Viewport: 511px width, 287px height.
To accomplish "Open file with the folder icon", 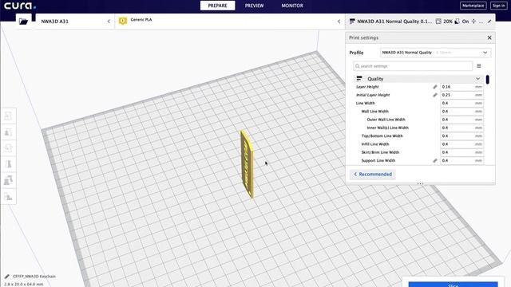I will click(x=23, y=22).
